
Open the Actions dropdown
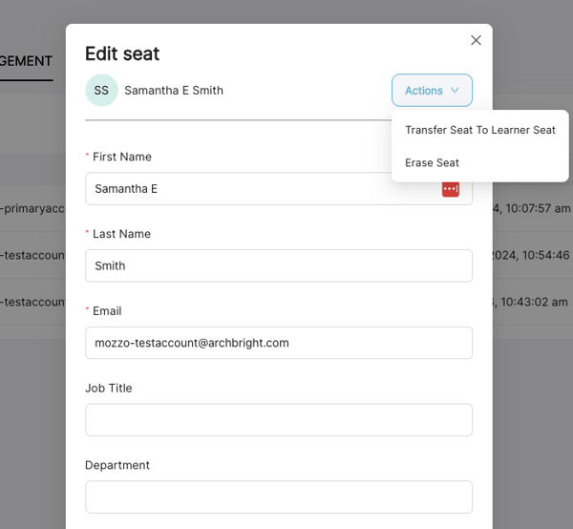pyautogui.click(x=432, y=91)
